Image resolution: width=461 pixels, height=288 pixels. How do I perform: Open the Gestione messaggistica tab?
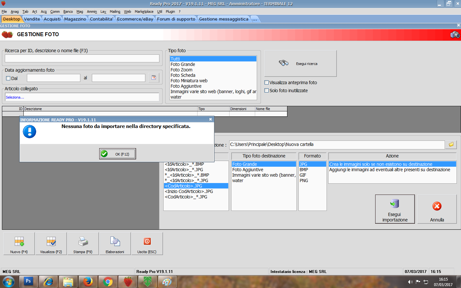[224, 19]
